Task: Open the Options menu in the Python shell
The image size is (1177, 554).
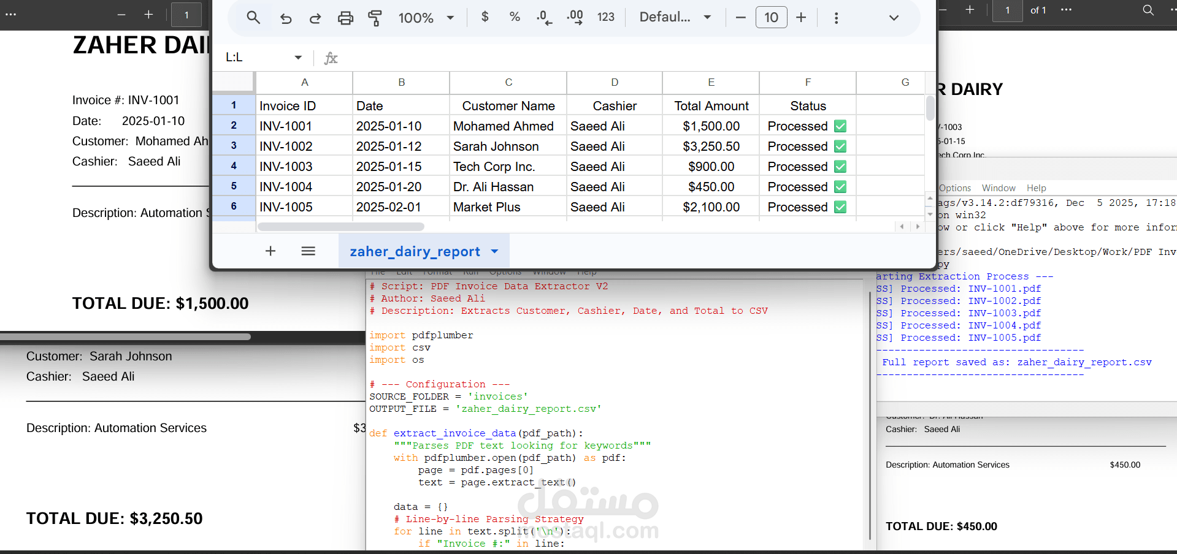Action: coord(954,188)
